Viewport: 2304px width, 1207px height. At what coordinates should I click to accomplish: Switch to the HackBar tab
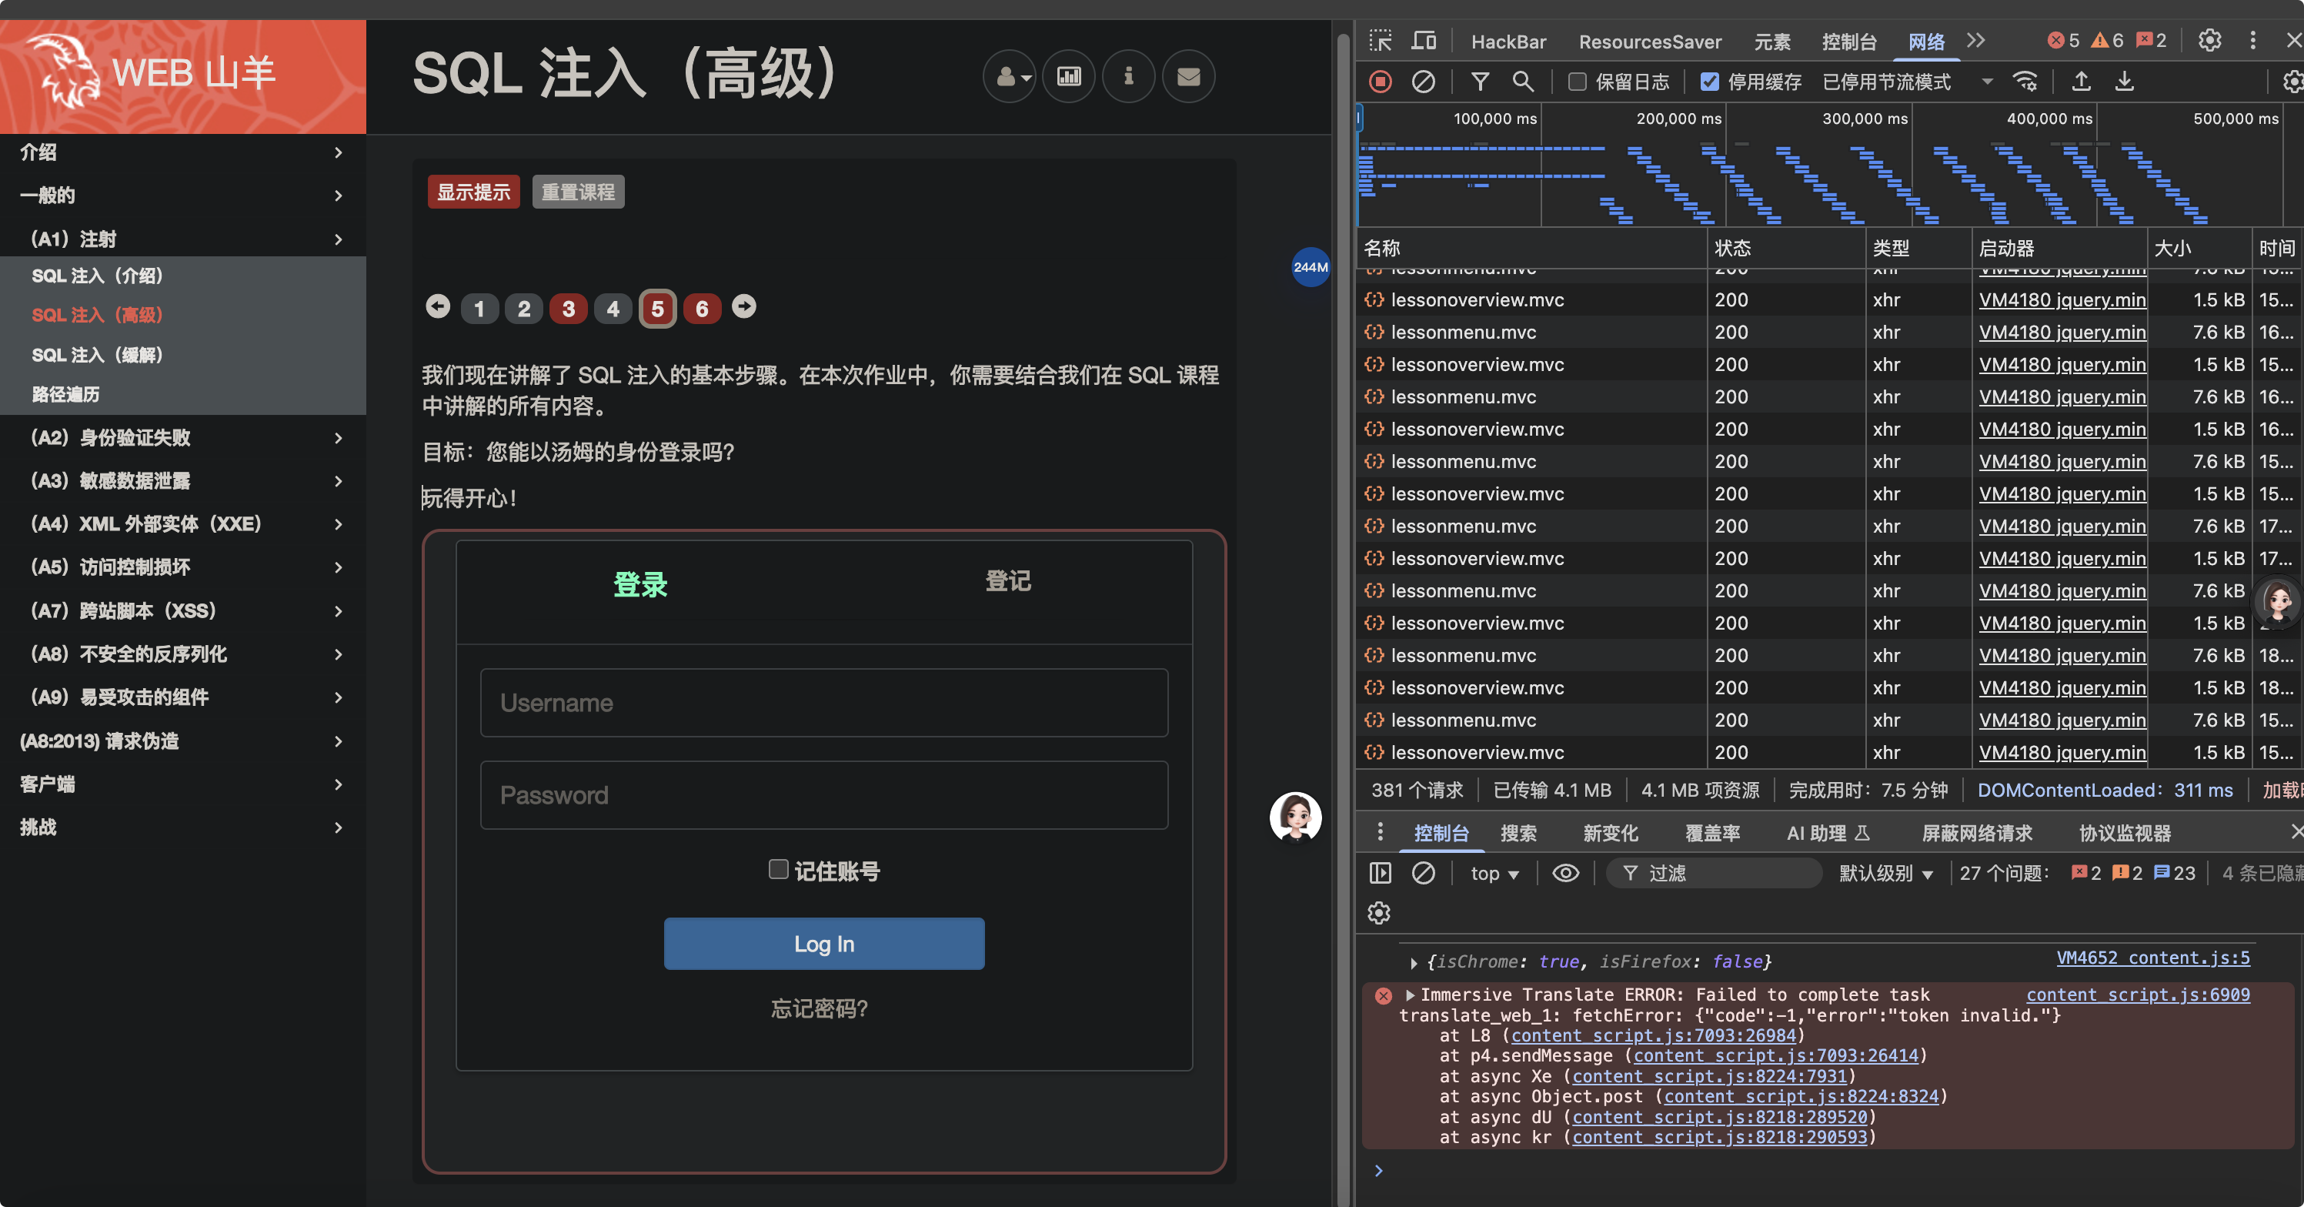coord(1509,42)
